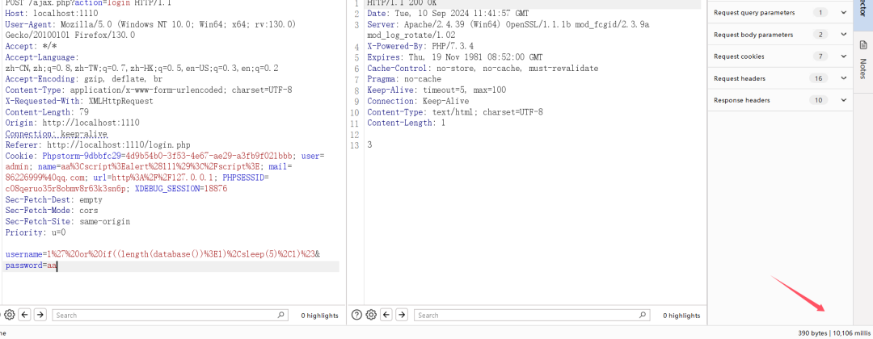Screen dimensions: 873x339
Task: Focus the response panel Search field
Action: coord(532,315)
